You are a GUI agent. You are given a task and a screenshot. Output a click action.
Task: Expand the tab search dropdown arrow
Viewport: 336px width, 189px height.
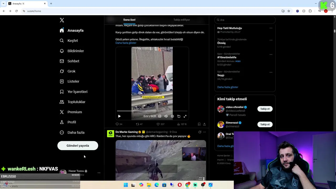click(x=3, y=4)
